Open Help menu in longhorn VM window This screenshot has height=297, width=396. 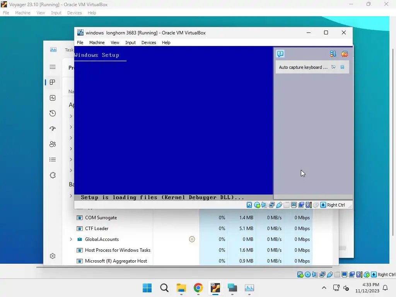166,43
